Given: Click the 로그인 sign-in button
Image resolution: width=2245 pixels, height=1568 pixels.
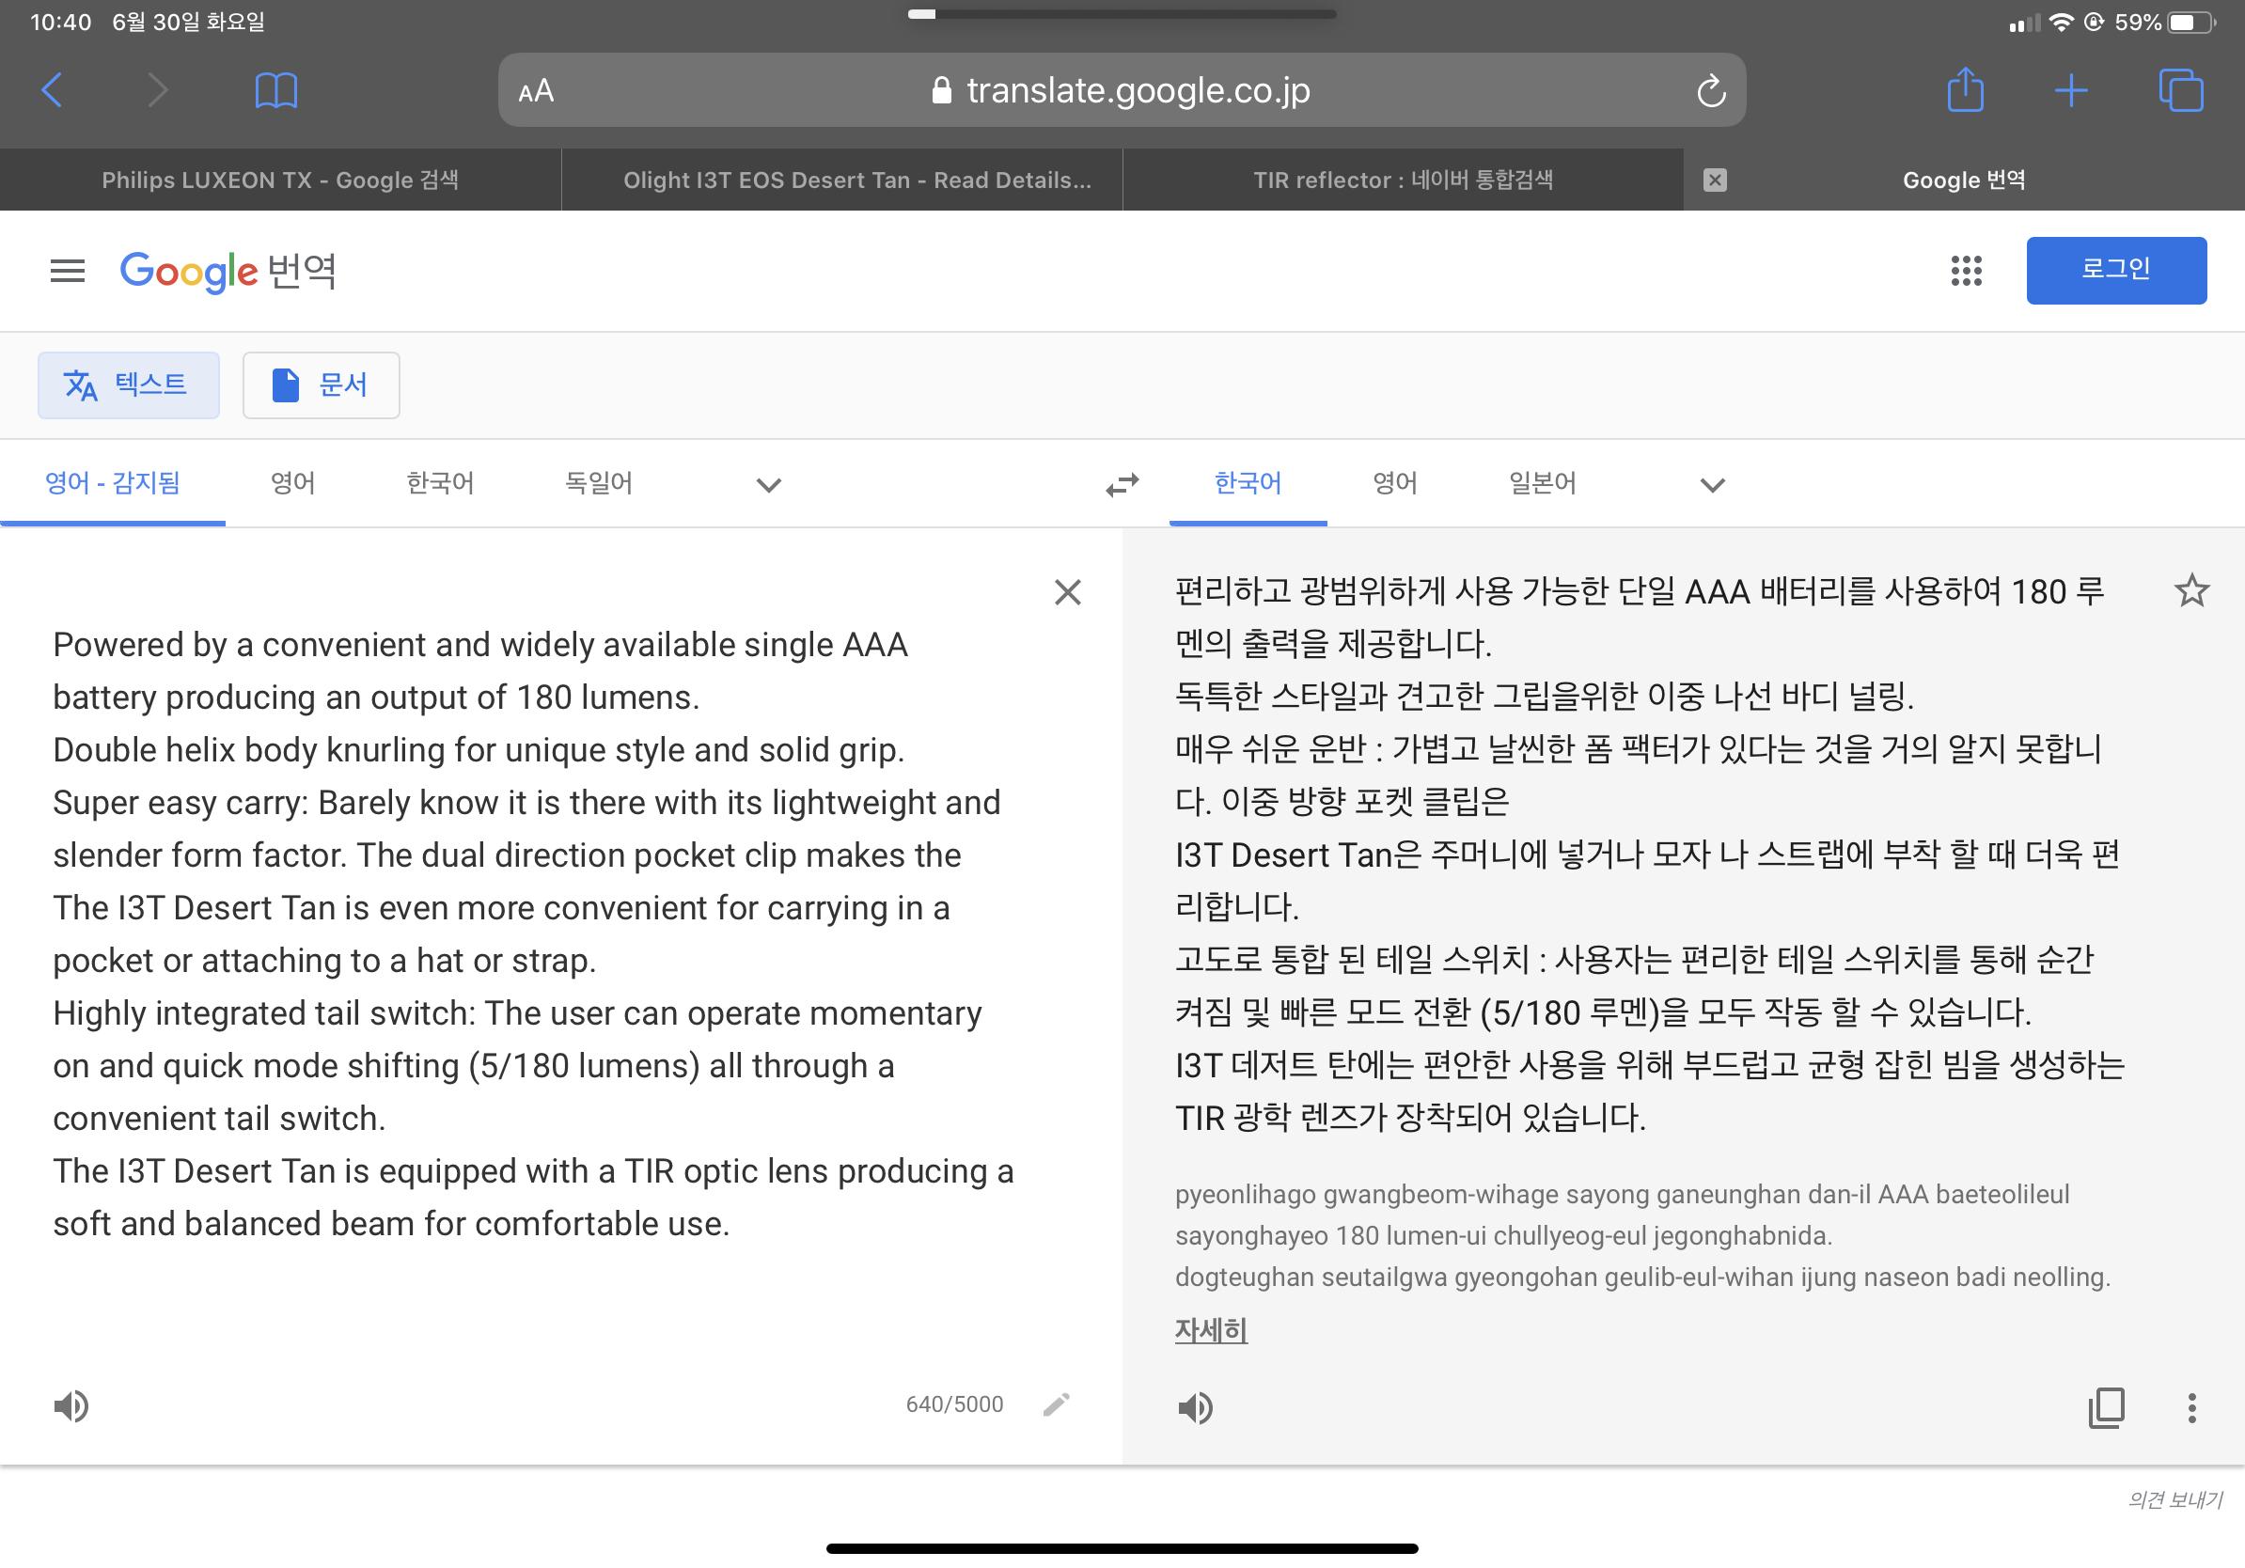Looking at the screenshot, I should click(x=2116, y=270).
